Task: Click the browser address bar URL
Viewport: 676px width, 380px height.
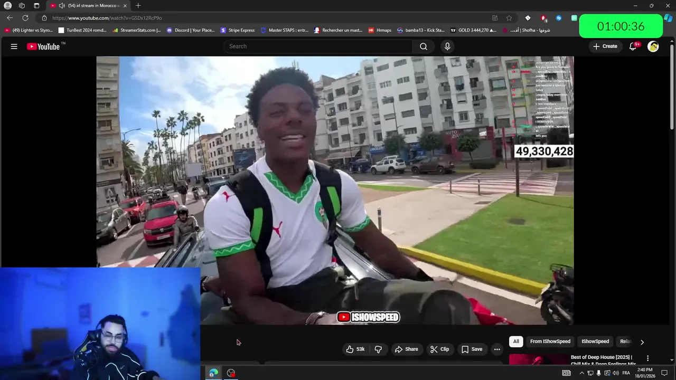Action: (x=107, y=18)
